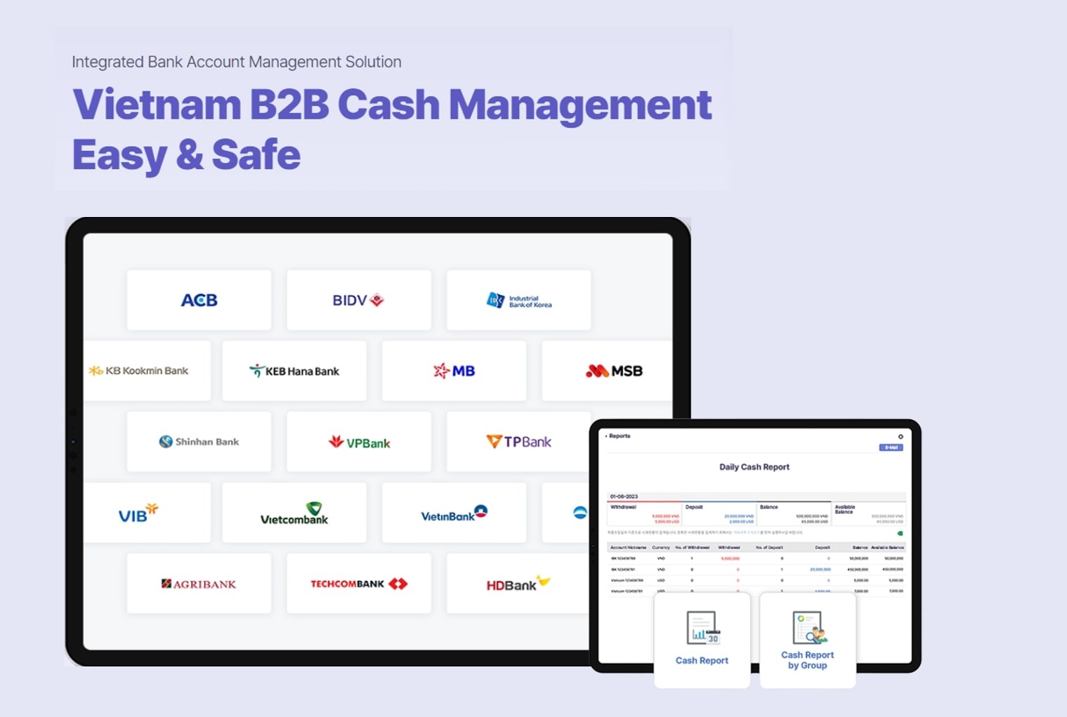Click the 01-06-2023 date header

(624, 496)
